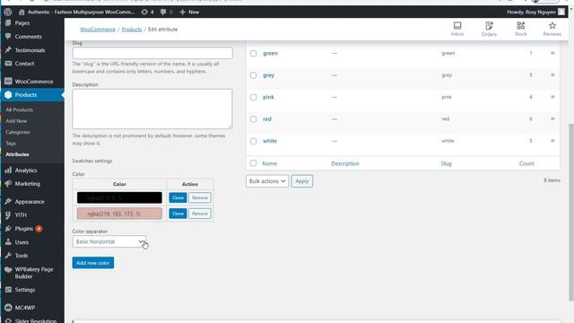Image resolution: width=574 pixels, height=323 pixels.
Task: Open the black color swatch picker
Action: point(119,197)
